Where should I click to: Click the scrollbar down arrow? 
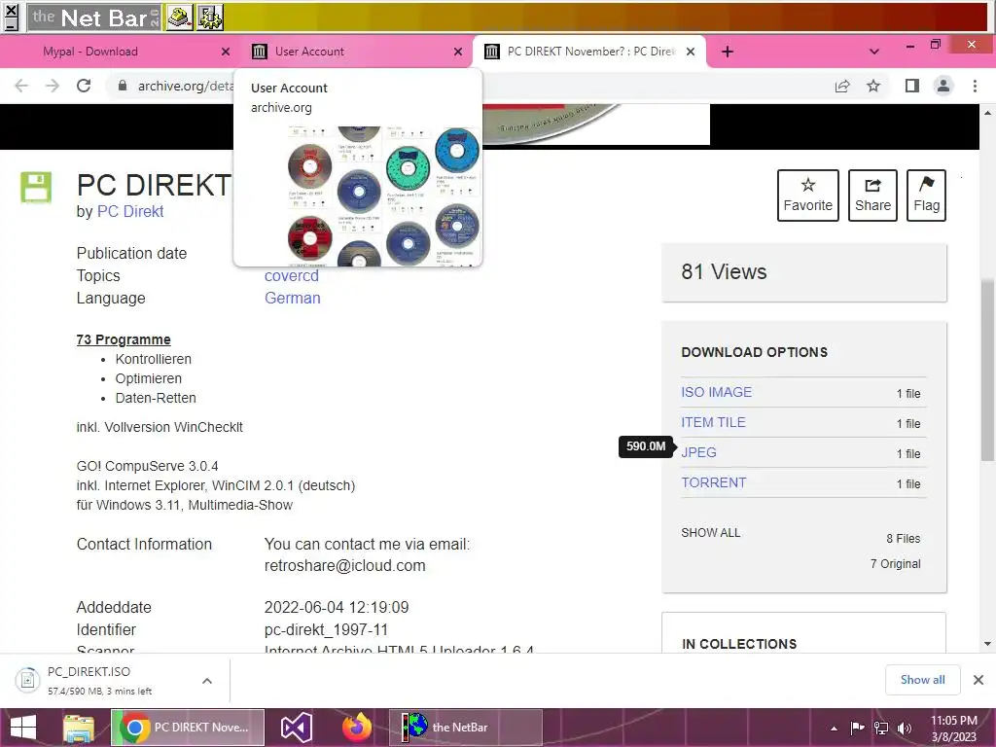pos(987,644)
